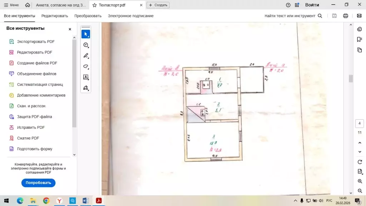The width and height of the screenshot is (366, 206).
Task: Click the current page number field
Action: [x=360, y=124]
